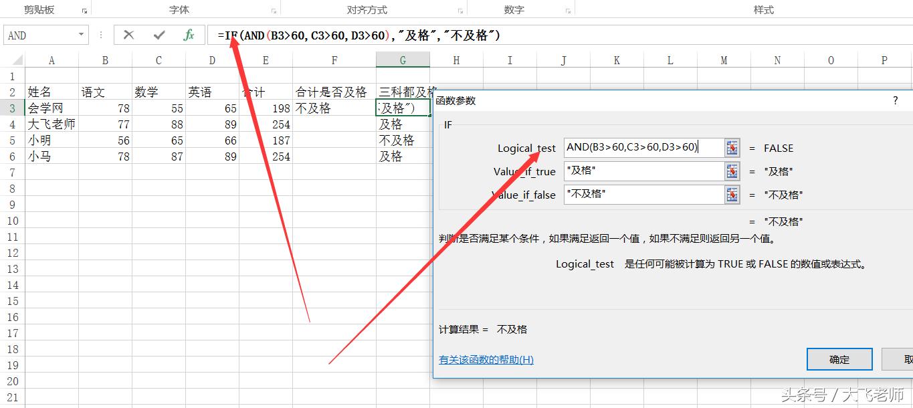Click the help question mark on 函数参数 dialog
Image resolution: width=913 pixels, height=408 pixels.
pos(895,100)
